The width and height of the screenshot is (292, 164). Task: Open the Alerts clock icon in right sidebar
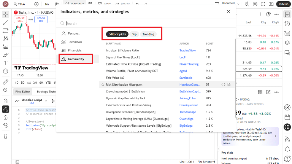click(287, 24)
